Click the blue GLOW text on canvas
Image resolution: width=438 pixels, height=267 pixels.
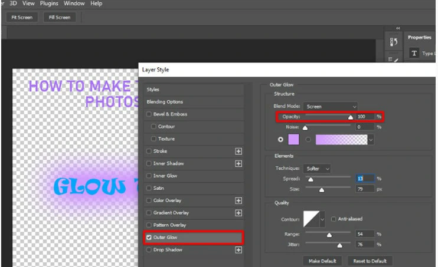(x=89, y=186)
